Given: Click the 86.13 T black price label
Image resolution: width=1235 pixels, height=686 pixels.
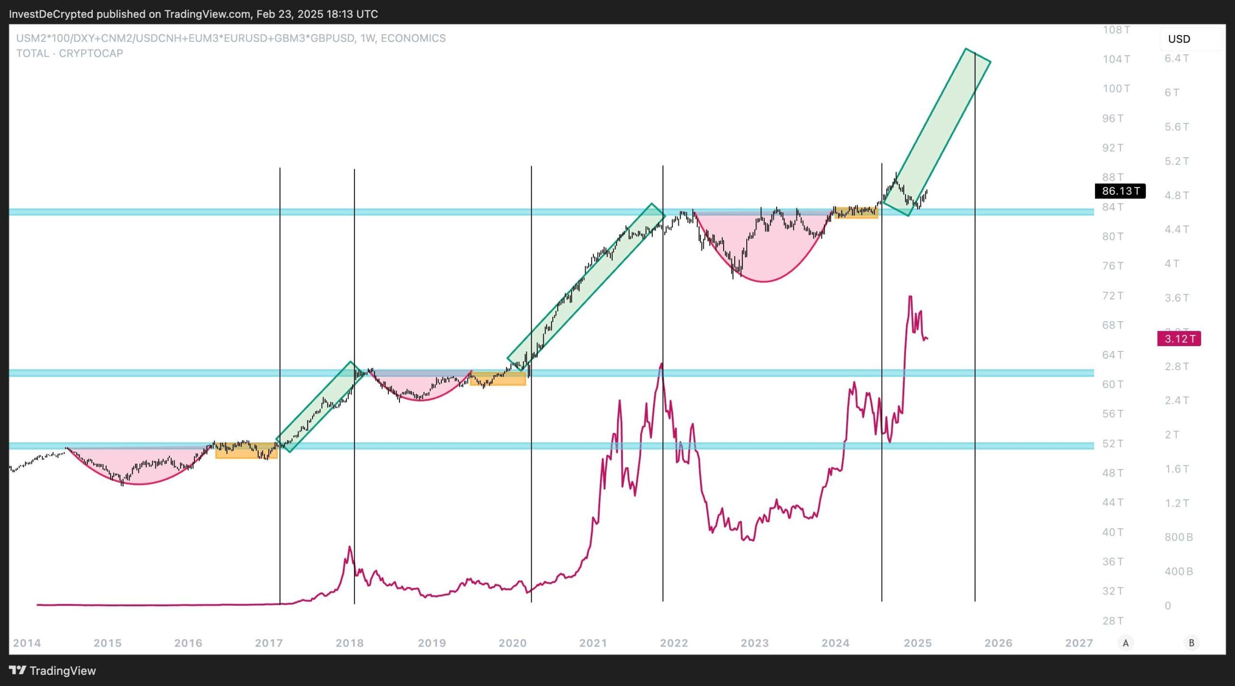Looking at the screenshot, I should tap(1120, 191).
